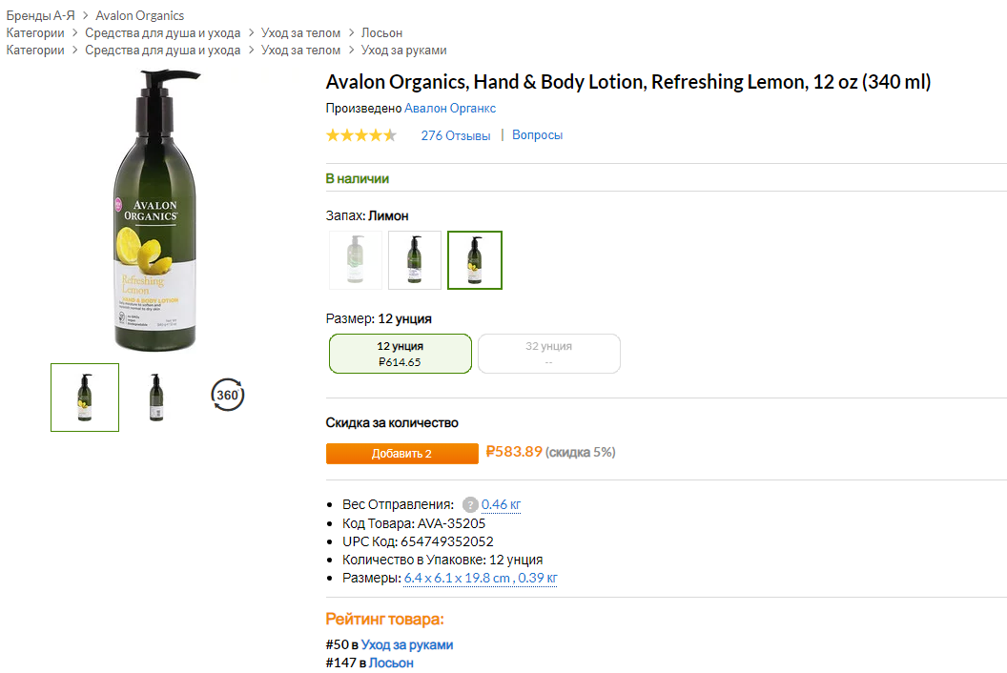Go to Avalon Organics breadcrumb
The width and height of the screenshot is (1007, 673).
(x=140, y=15)
